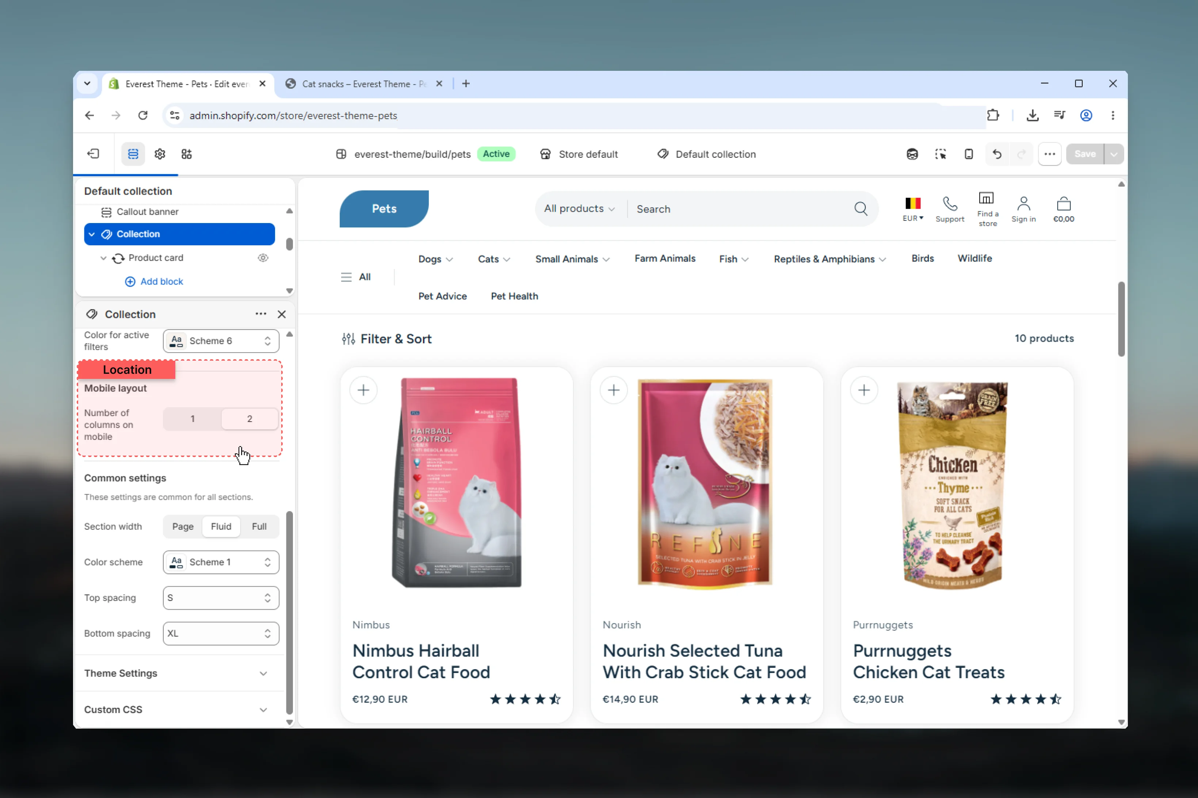Open Chrome profile avatar icon
The height and width of the screenshot is (798, 1198).
[x=1086, y=115]
